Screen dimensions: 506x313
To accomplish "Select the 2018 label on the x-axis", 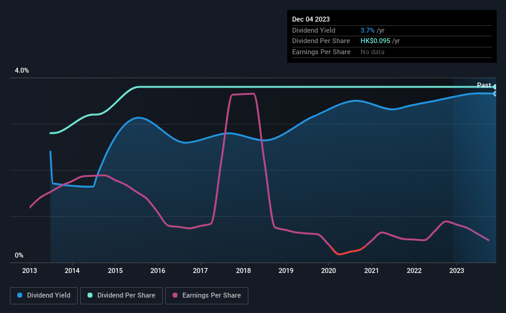I will (x=243, y=270).
